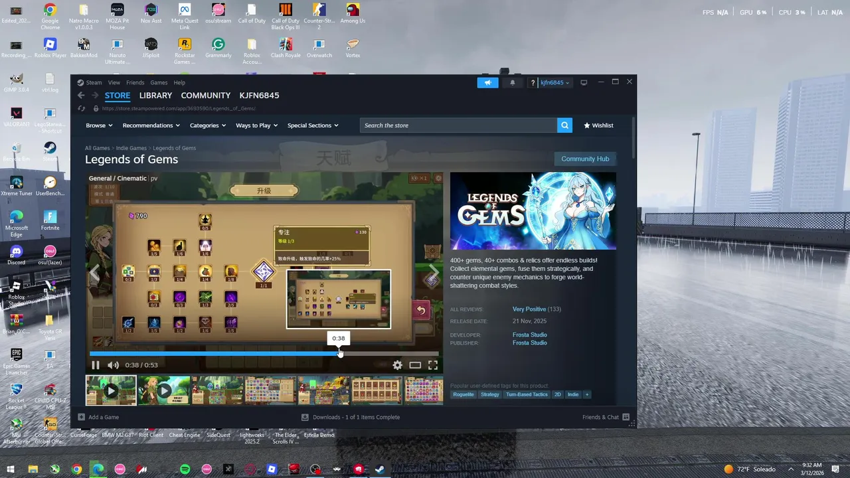Viewport: 850px width, 478px height.
Task: Toggle theater mode for the video
Action: click(415, 365)
